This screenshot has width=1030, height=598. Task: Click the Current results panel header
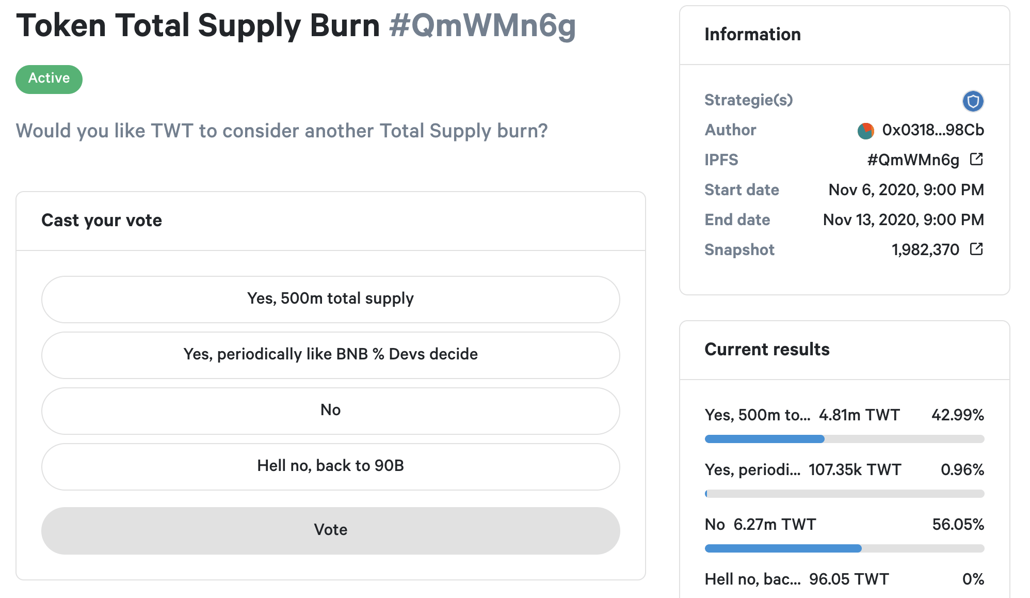(844, 350)
